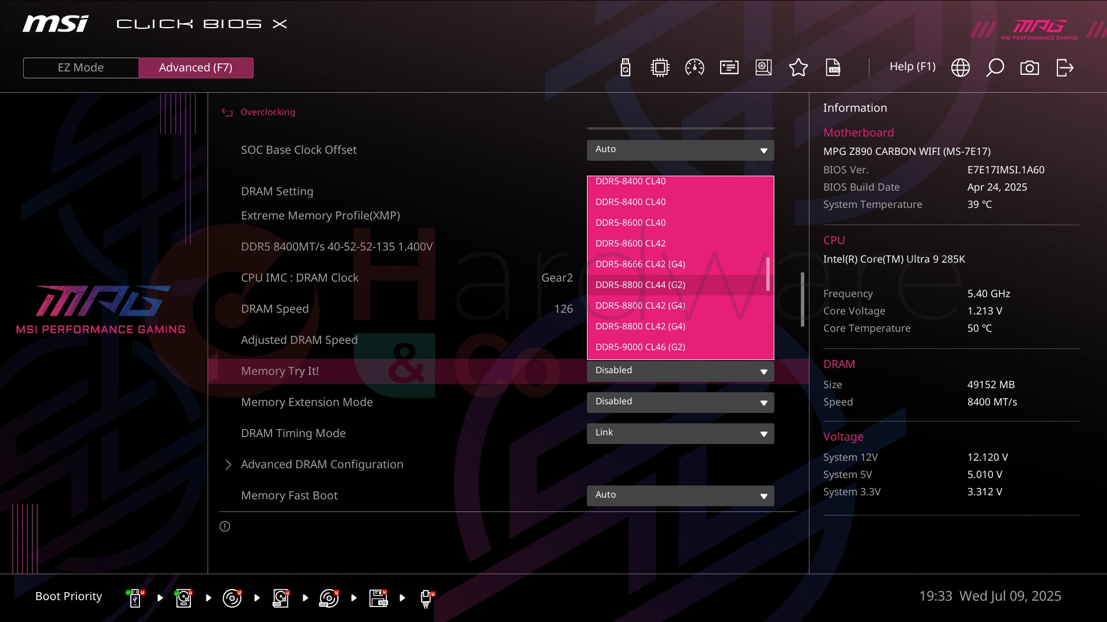Open Memory Extension Mode dropdown
The height and width of the screenshot is (622, 1107).
(x=680, y=402)
